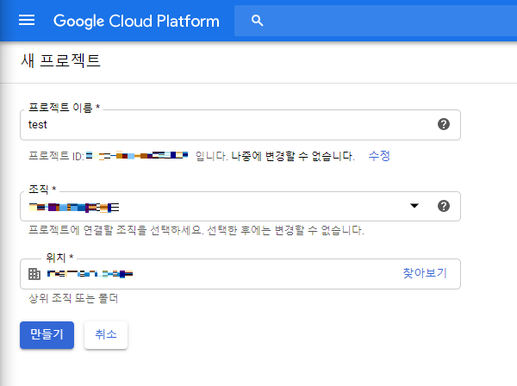517x386 pixels.
Task: Open the hamburger navigation menu
Action: tap(27, 21)
